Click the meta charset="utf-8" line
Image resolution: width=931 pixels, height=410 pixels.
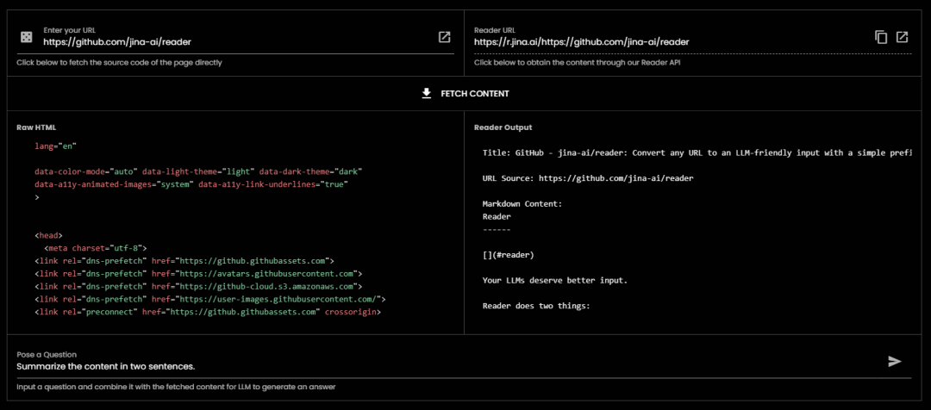pyautogui.click(x=95, y=248)
